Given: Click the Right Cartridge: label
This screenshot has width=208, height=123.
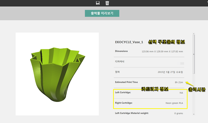Looking at the screenshot, I should point(124,103).
